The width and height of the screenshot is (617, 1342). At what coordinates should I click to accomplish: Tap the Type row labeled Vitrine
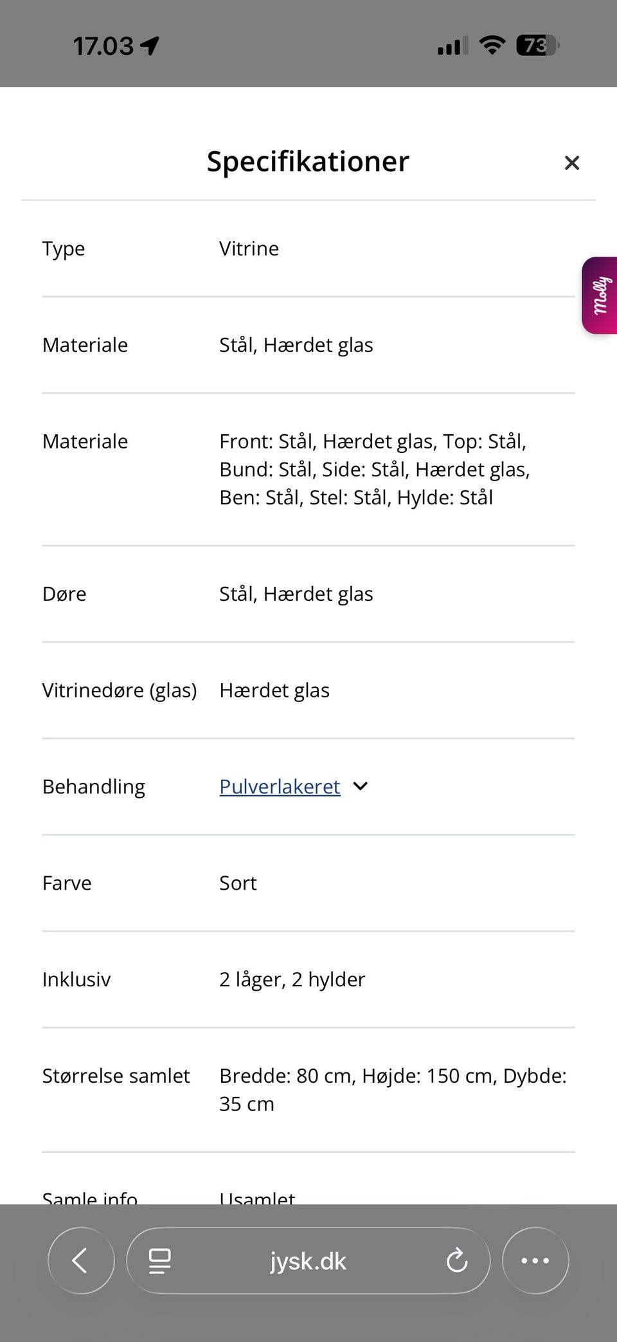[x=64, y=248]
